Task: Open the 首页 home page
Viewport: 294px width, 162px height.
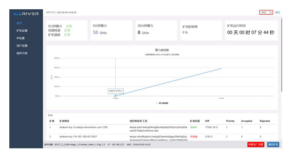Action: click(19, 23)
